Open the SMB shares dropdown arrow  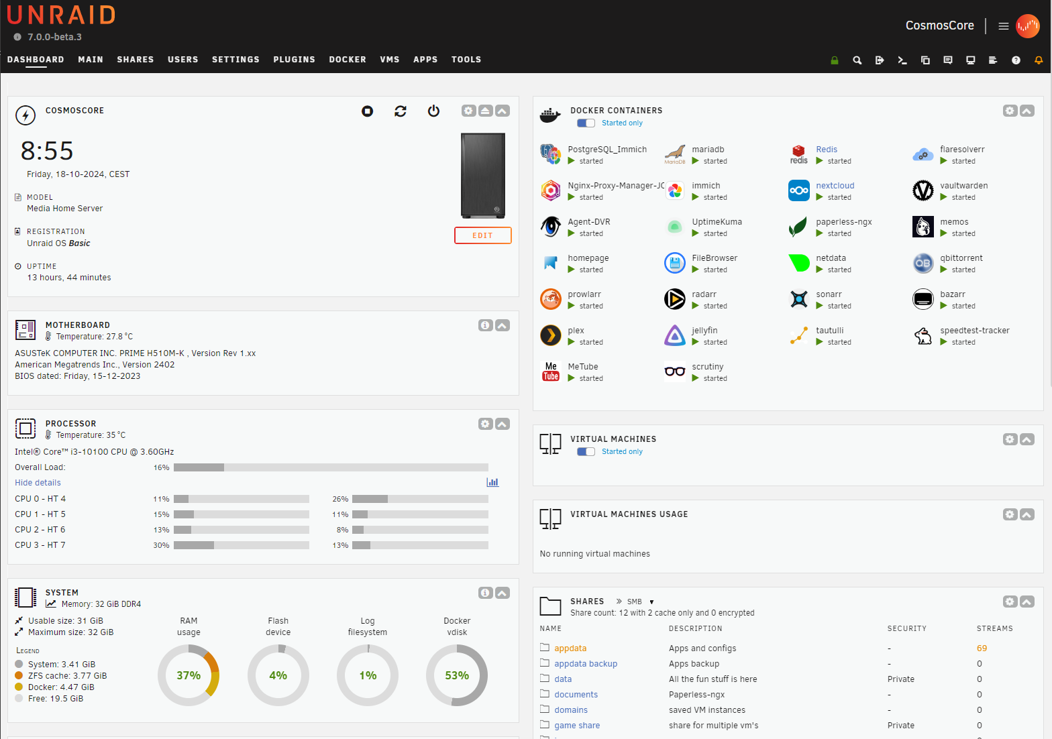651,602
